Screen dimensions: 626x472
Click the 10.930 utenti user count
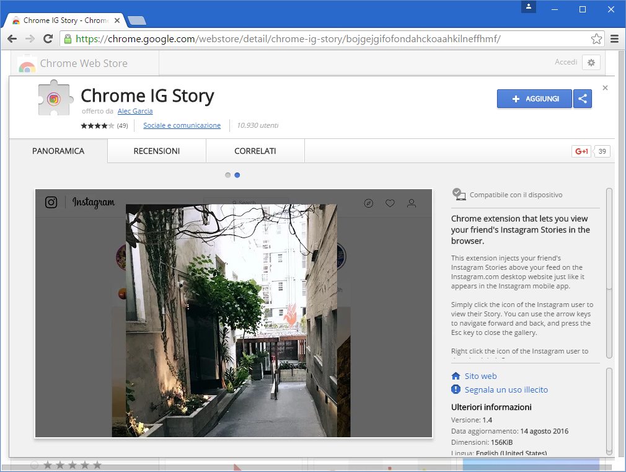tap(257, 125)
